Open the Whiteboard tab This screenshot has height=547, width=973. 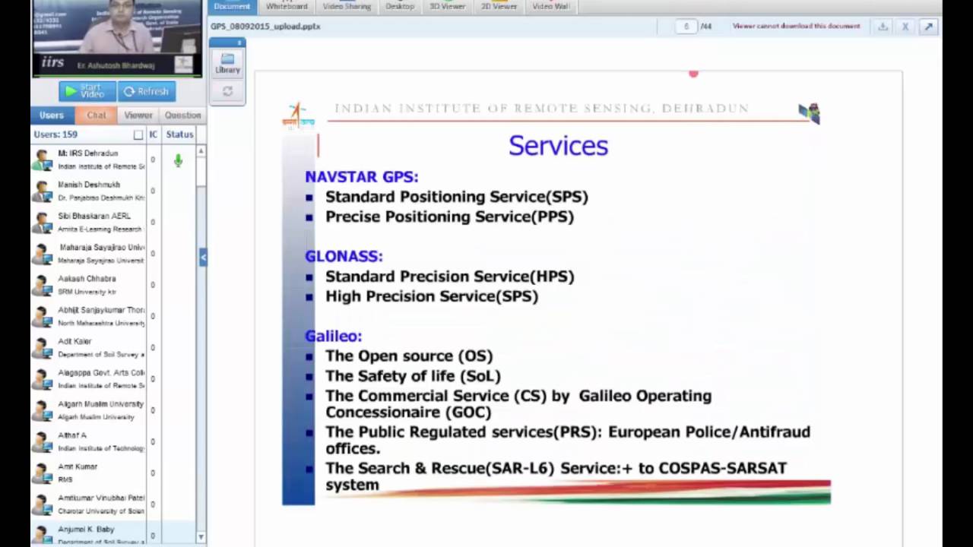287,6
